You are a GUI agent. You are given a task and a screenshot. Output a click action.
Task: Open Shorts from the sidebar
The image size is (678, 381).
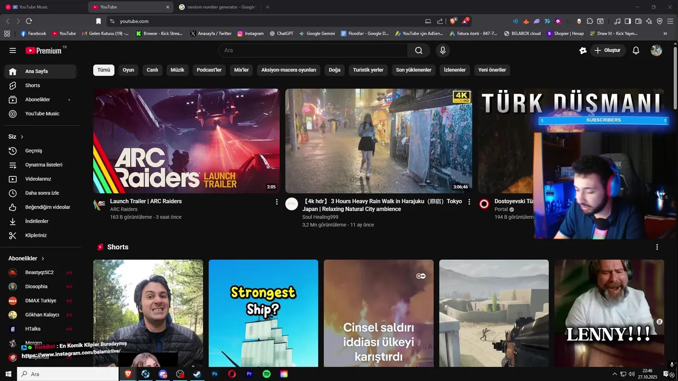(x=40, y=85)
